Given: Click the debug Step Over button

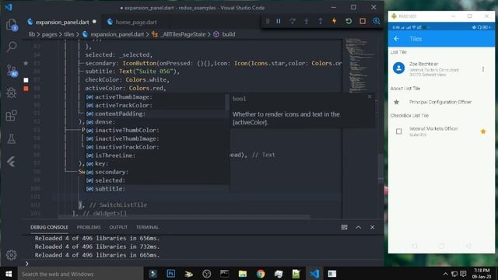Looking at the screenshot, I should pos(293,21).
